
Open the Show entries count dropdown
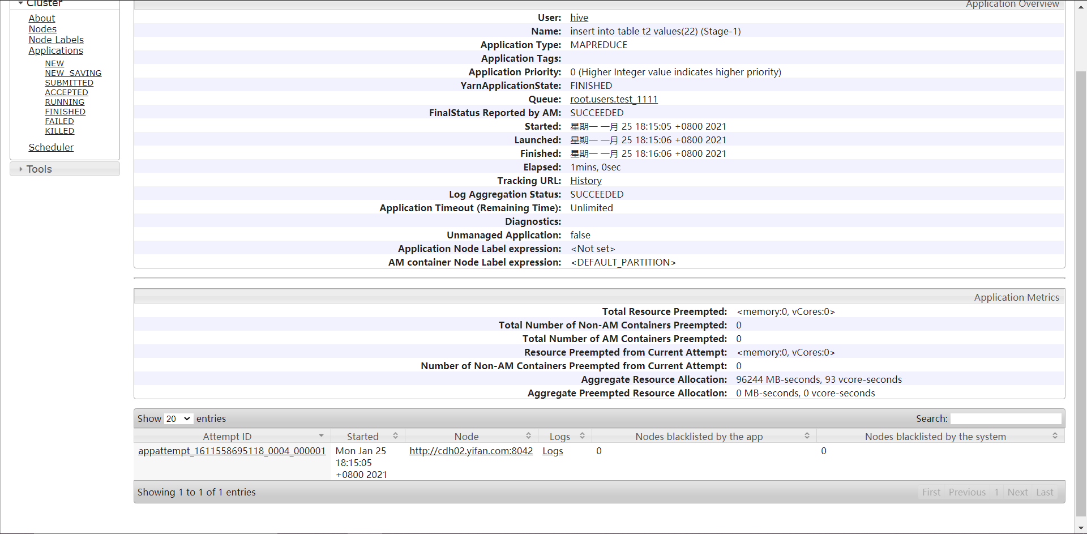(178, 418)
